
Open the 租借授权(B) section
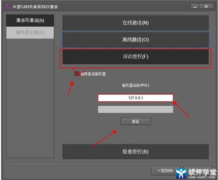(136, 152)
